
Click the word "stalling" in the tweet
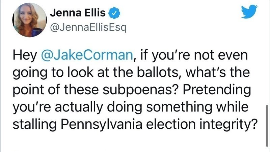35,124
